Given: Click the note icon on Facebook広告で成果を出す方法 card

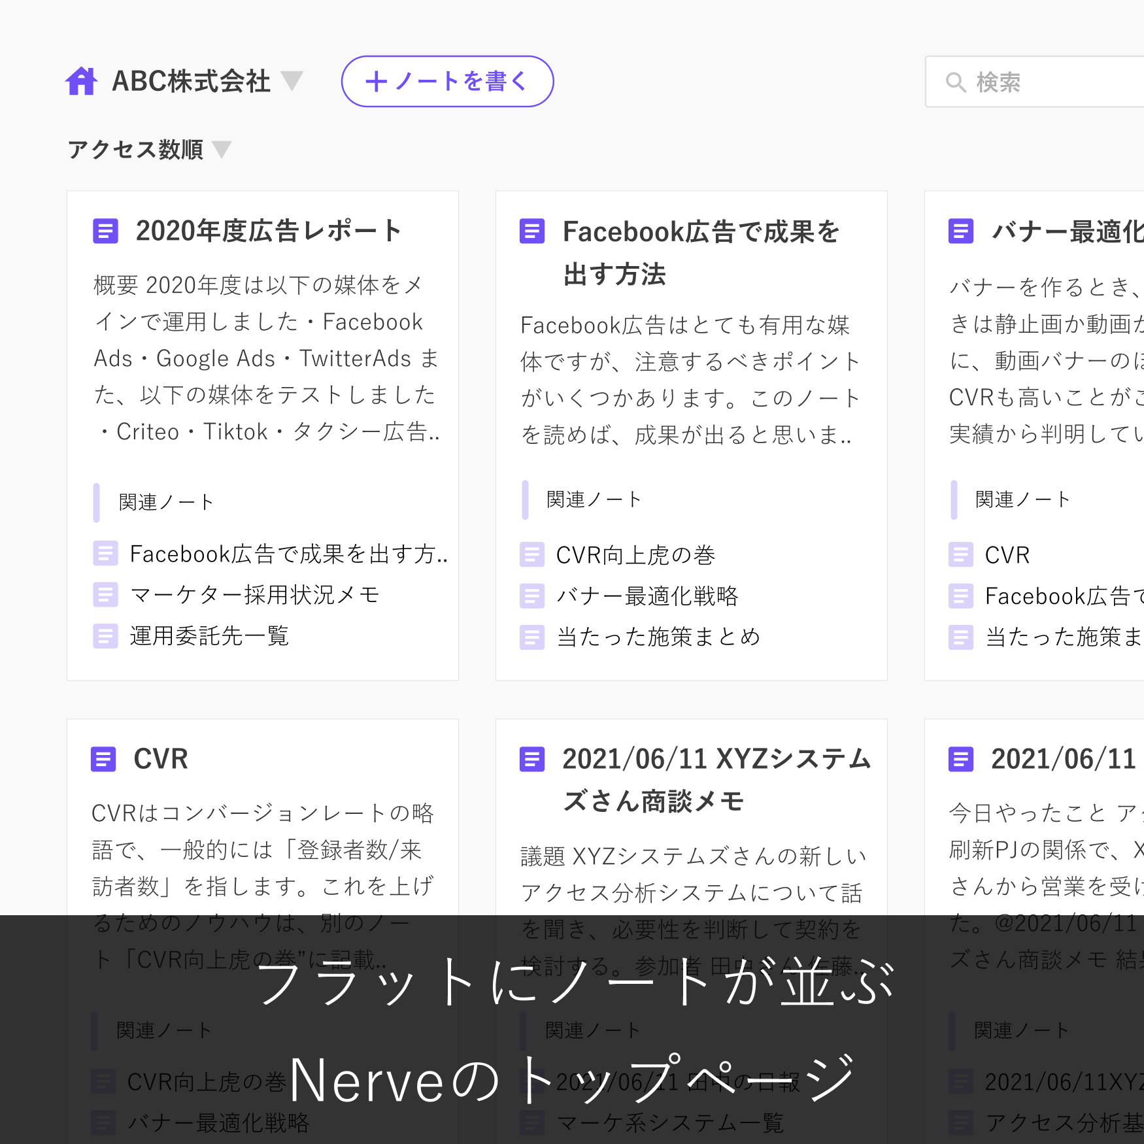Looking at the screenshot, I should [532, 231].
